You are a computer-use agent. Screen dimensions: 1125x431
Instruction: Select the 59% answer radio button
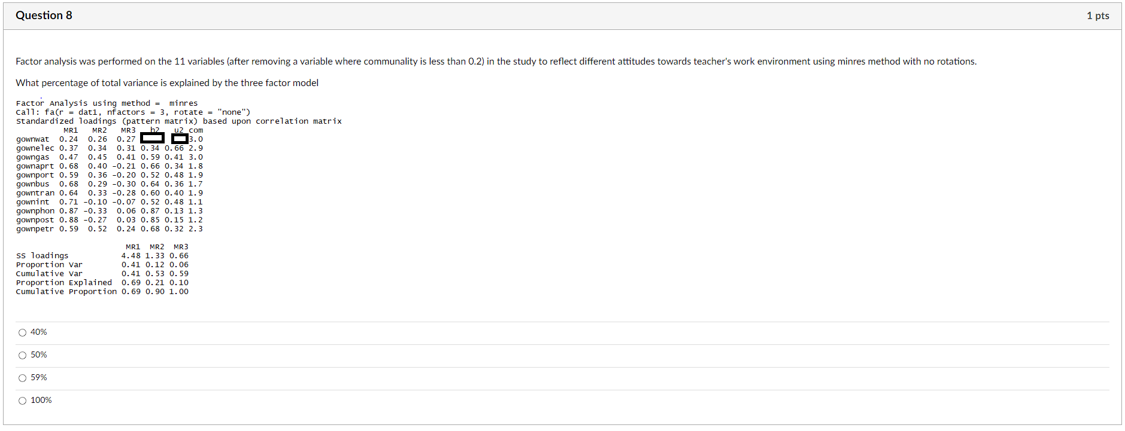click(22, 377)
